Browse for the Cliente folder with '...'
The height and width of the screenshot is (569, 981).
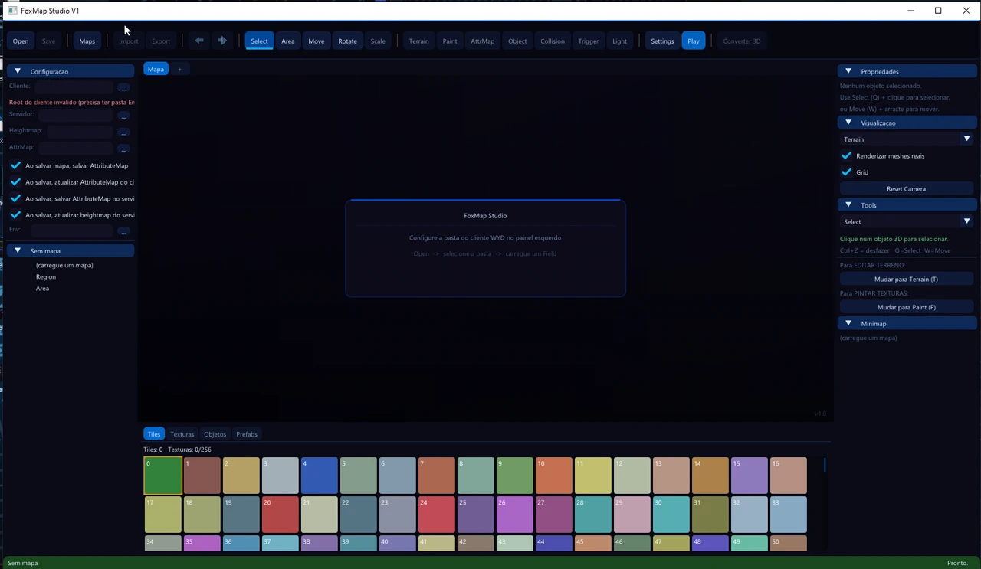[x=123, y=87]
